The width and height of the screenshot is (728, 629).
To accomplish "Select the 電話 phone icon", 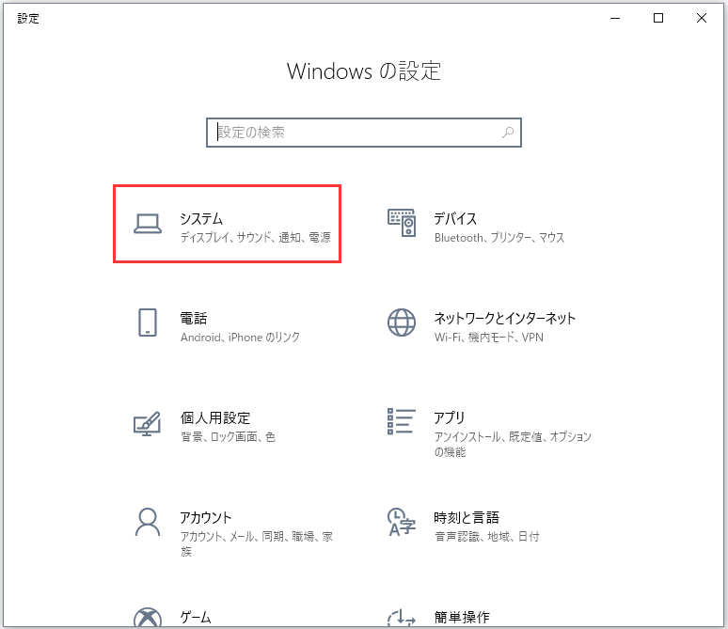I will (148, 322).
